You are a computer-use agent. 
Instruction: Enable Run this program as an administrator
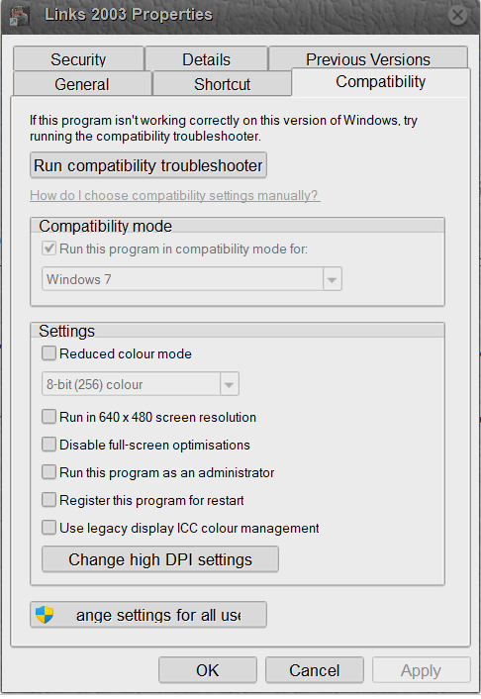click(x=49, y=472)
